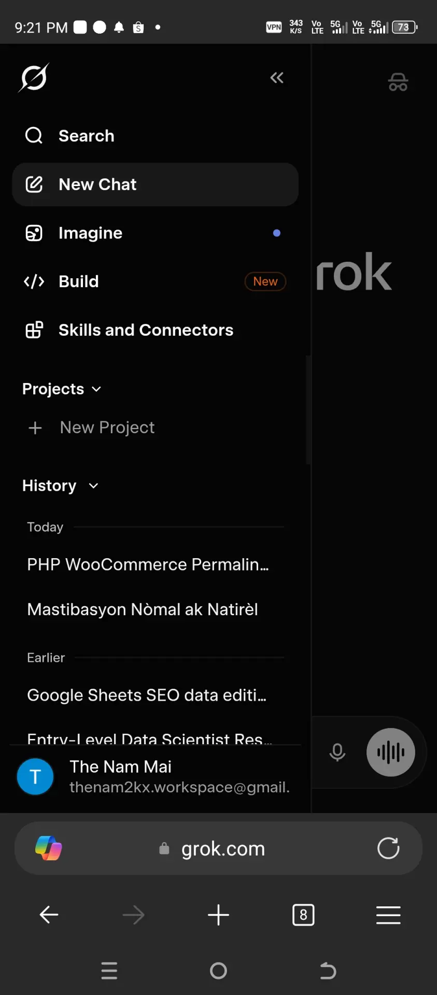Click the Search magnifier icon
Viewport: 437px width, 995px height.
(34, 136)
